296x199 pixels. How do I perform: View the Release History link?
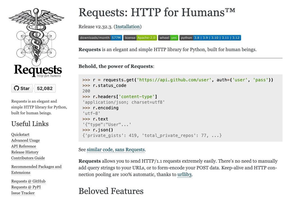coord(25,152)
